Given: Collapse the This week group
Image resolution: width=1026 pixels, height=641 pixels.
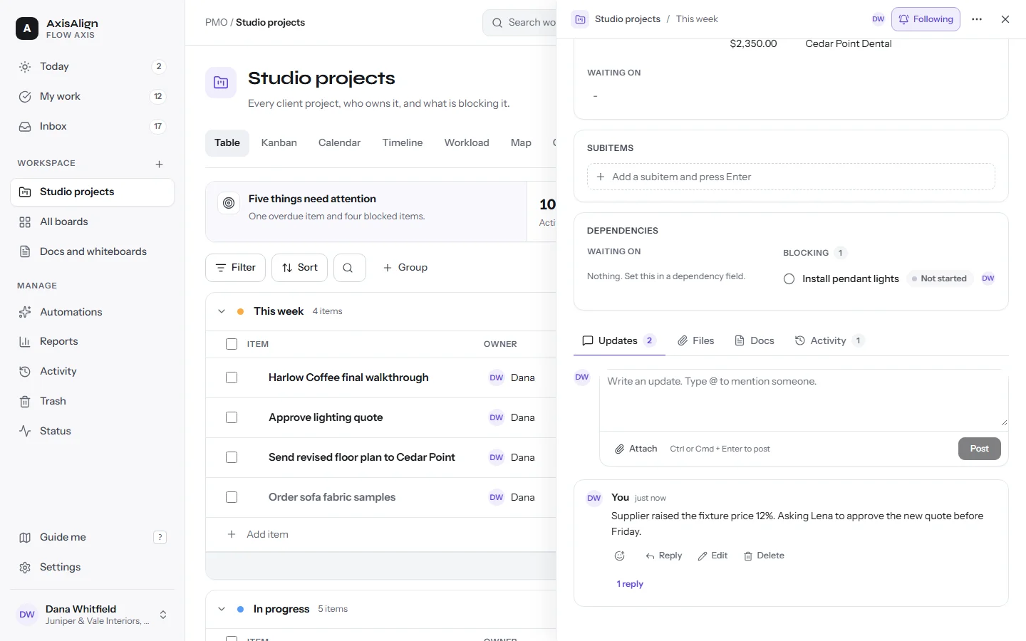Looking at the screenshot, I should 222,311.
